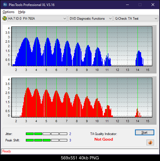
Task: Click the red land histogram chart
Action: [x=82, y=98]
